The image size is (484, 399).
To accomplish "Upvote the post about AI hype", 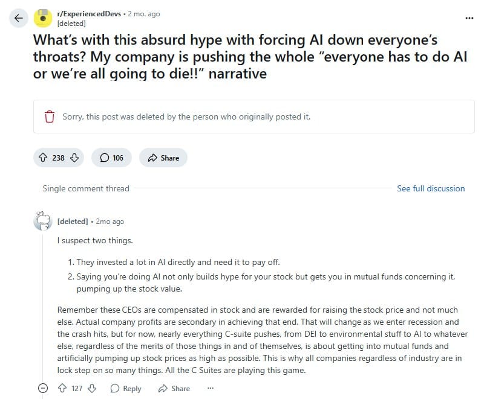I will 43,158.
